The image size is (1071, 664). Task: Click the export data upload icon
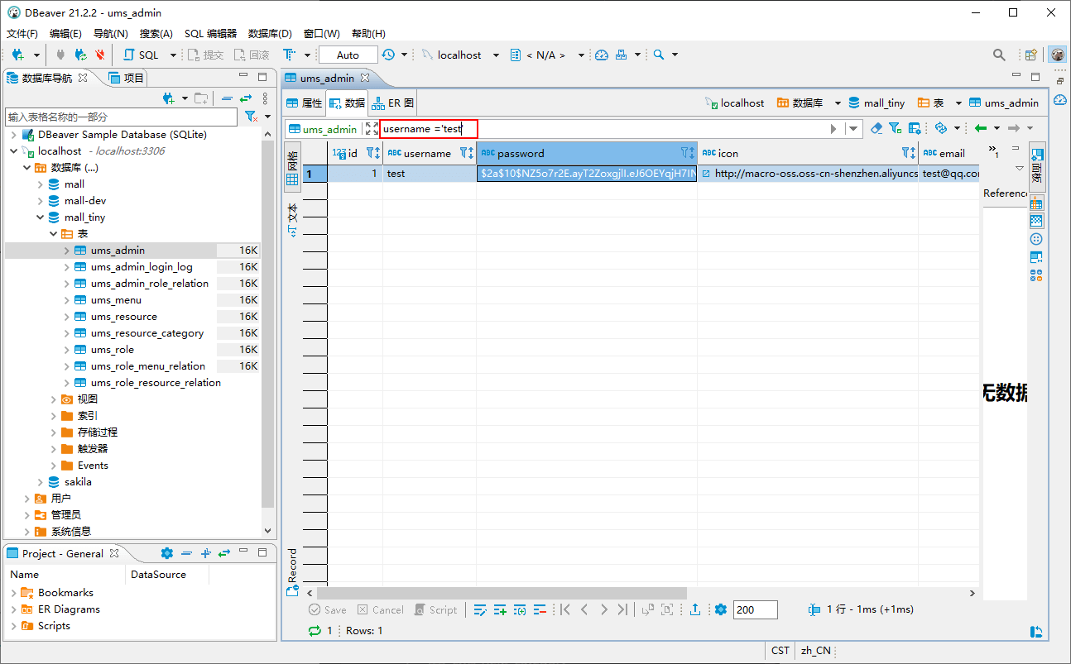point(695,609)
